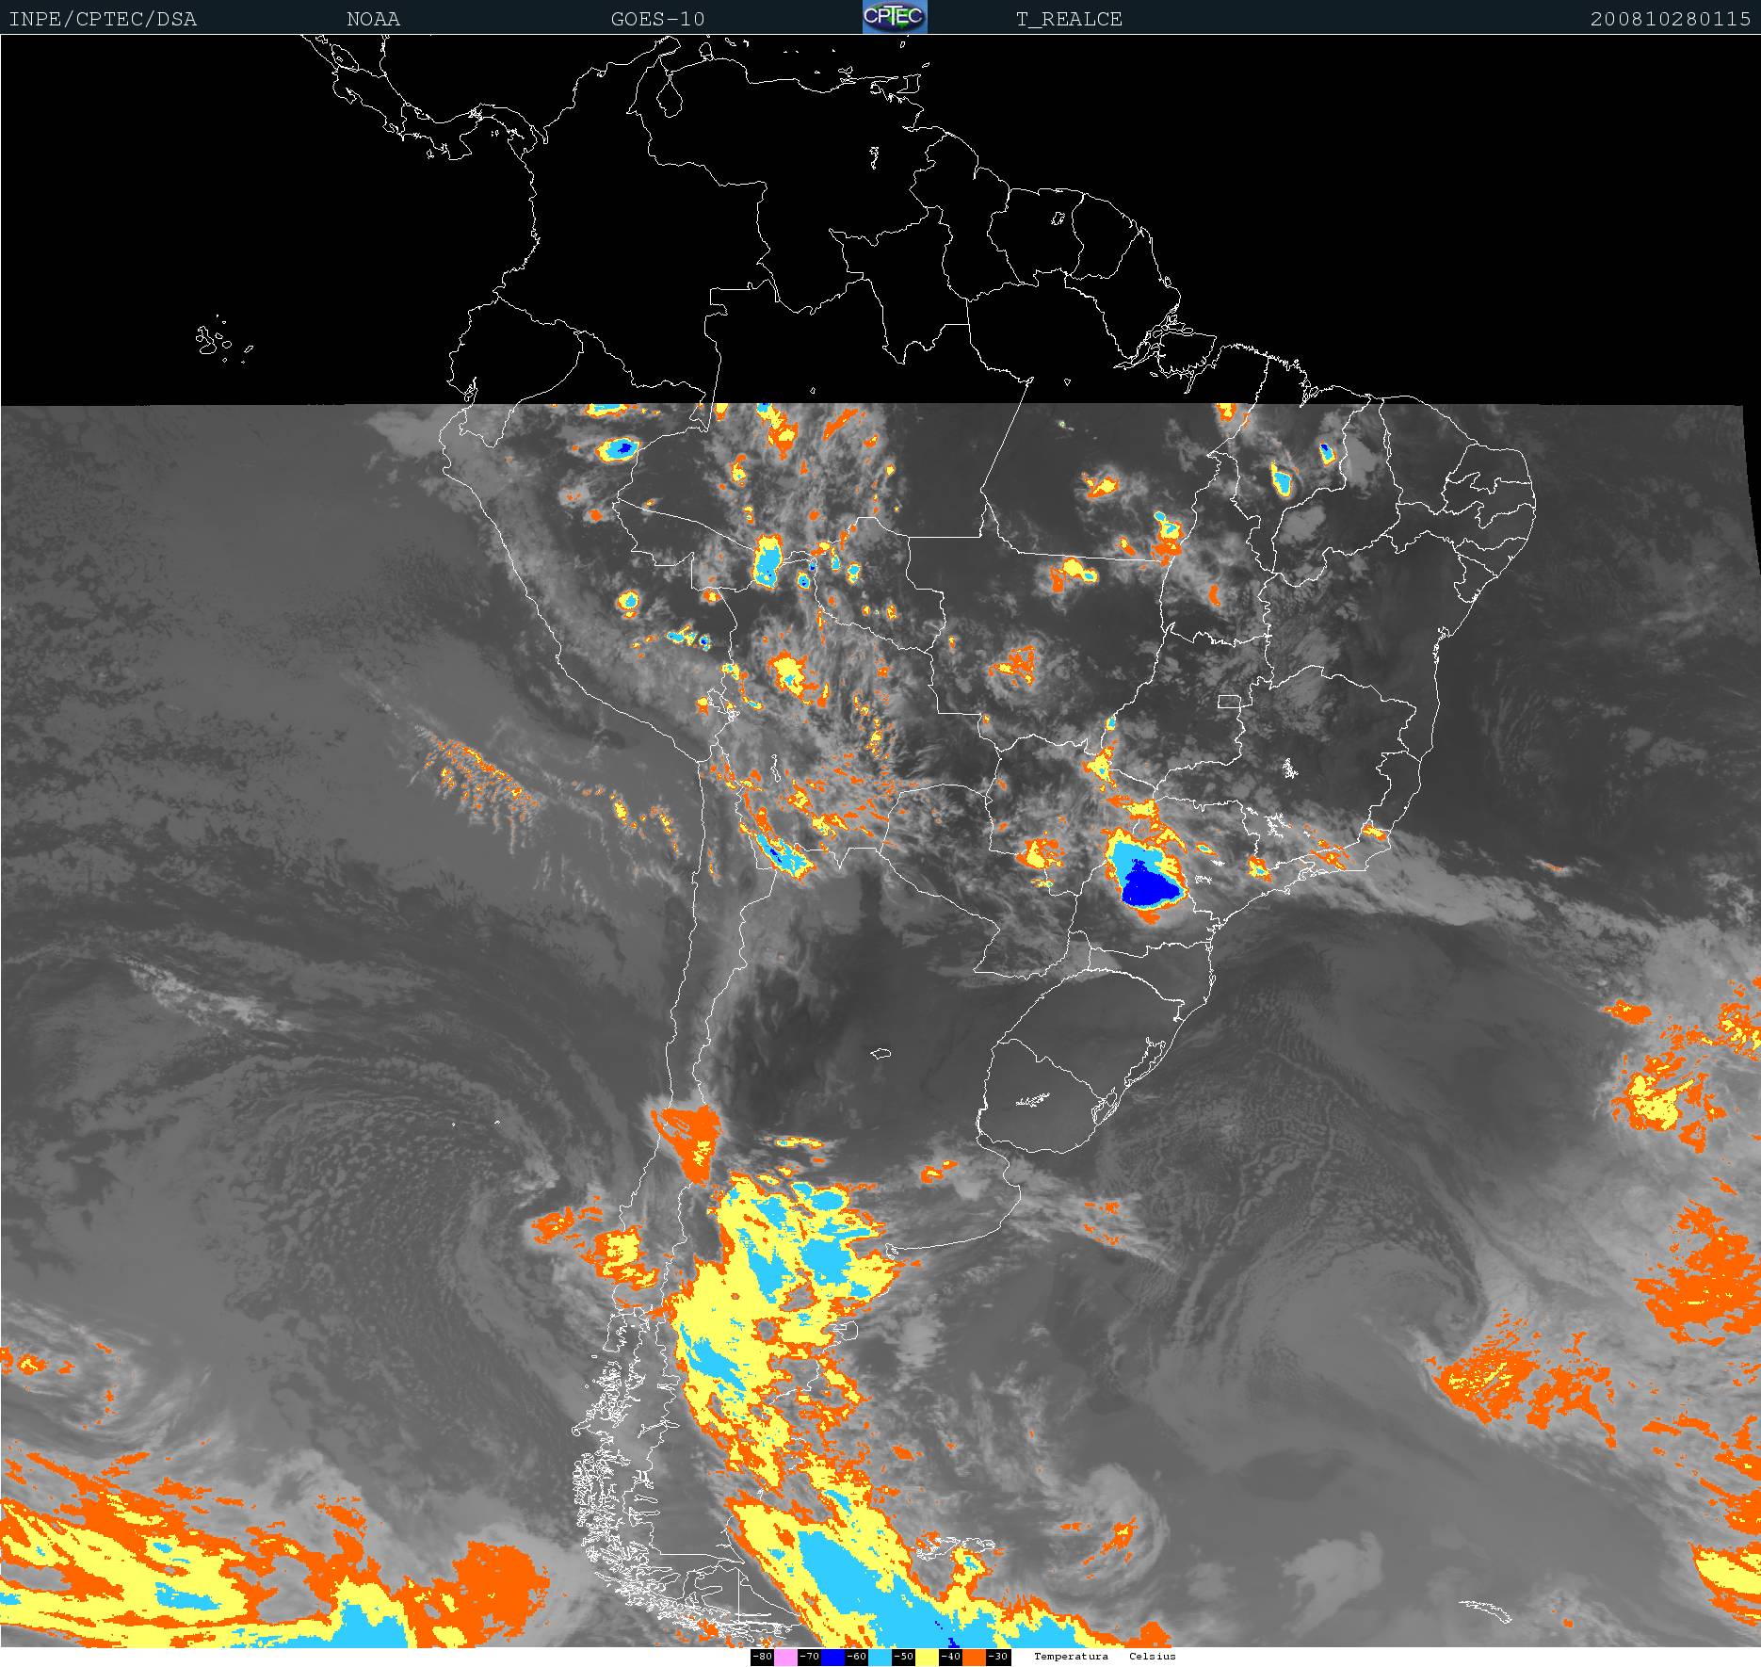Click the "-60" legend value
This screenshot has width=1761, height=1667.
(x=856, y=1657)
